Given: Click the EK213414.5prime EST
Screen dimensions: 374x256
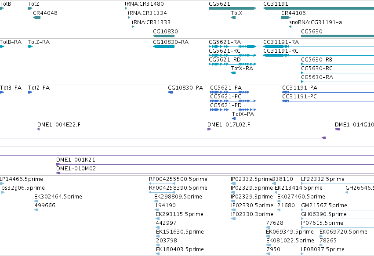Looking at the screenshot, I should tap(276, 192).
